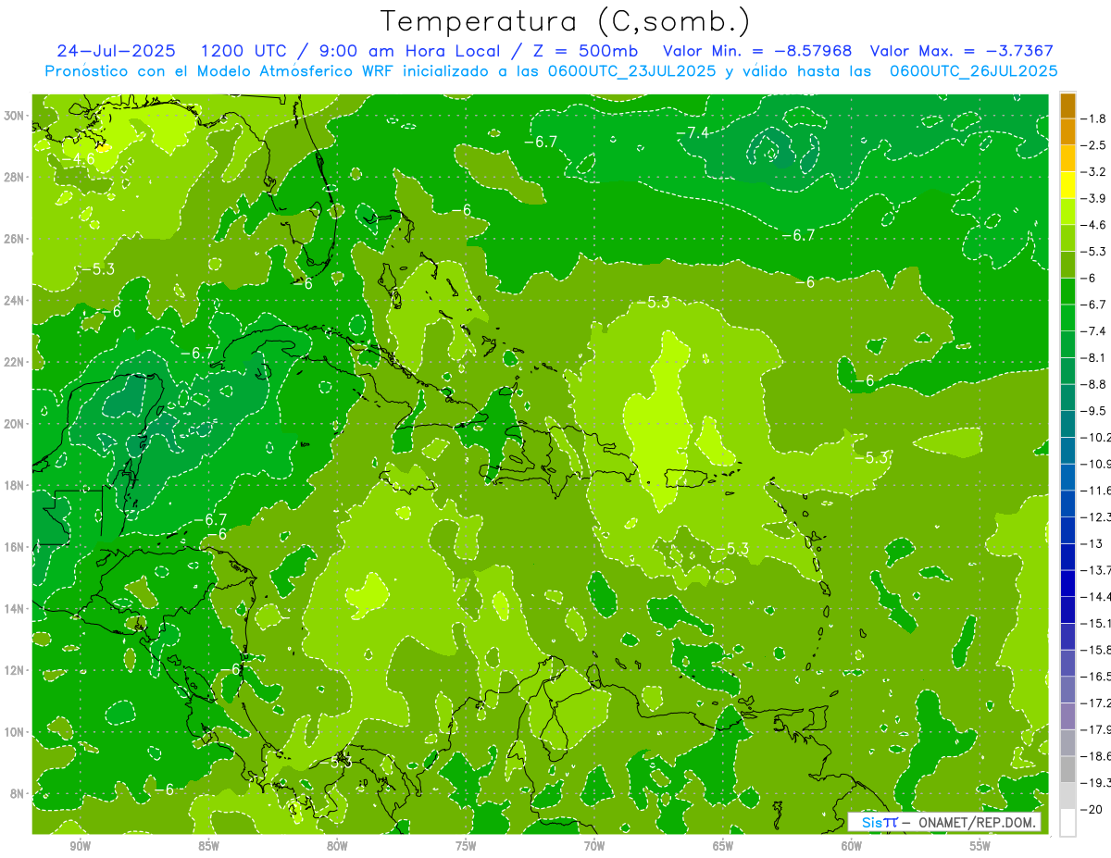
Task: Click the '-7.4' contour label on the map
Action: pos(691,133)
